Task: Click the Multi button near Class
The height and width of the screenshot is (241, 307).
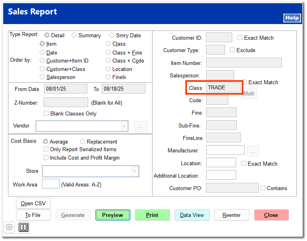Action: pos(249,93)
